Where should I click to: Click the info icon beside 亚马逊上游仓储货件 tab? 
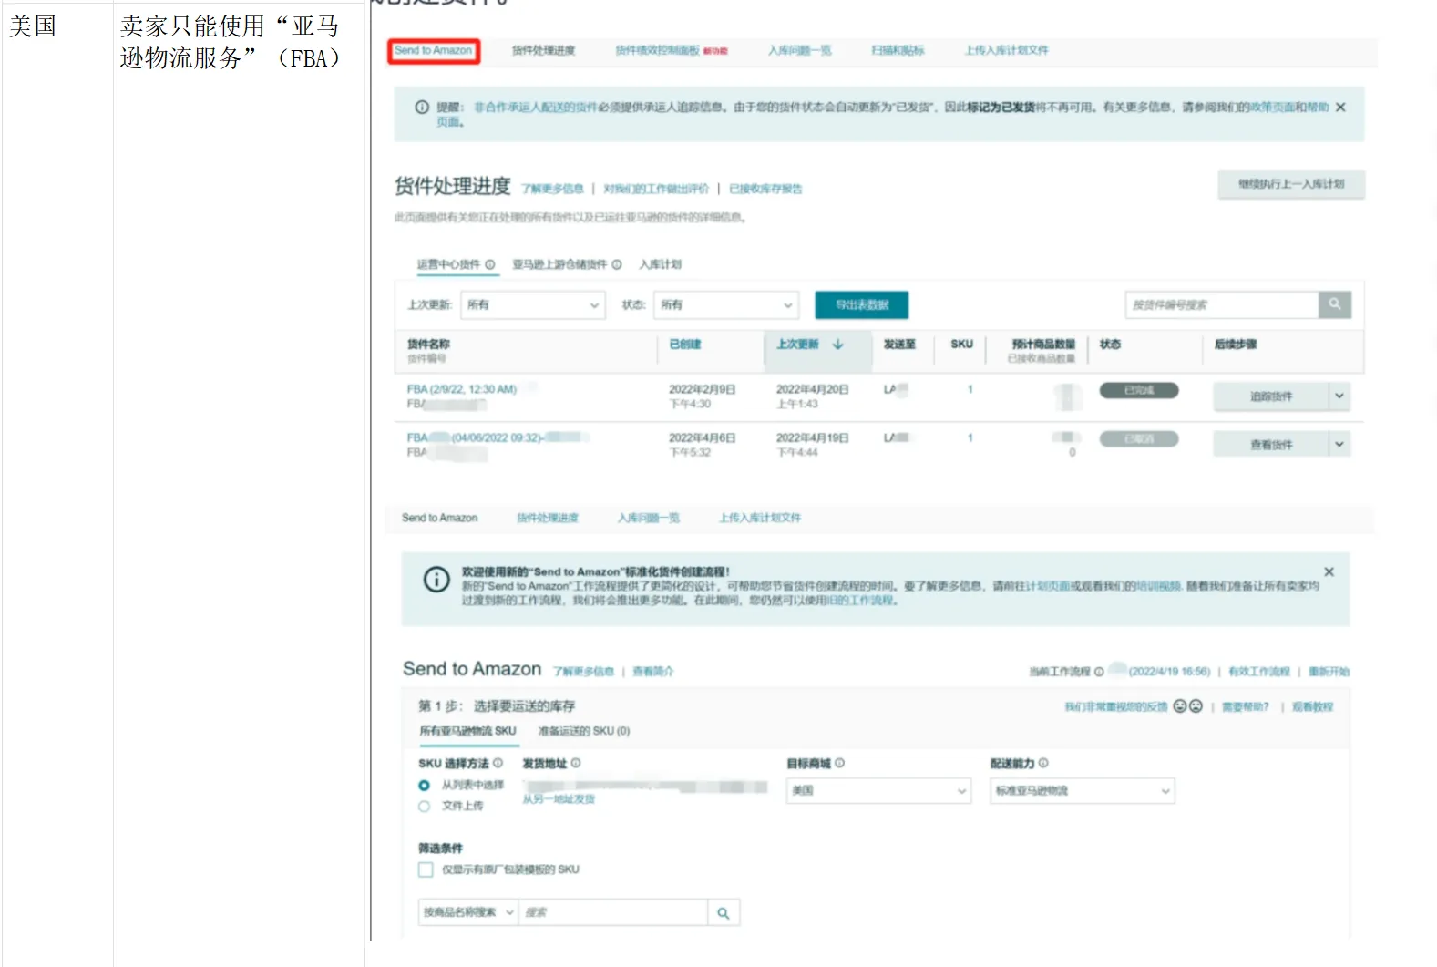[x=617, y=265]
